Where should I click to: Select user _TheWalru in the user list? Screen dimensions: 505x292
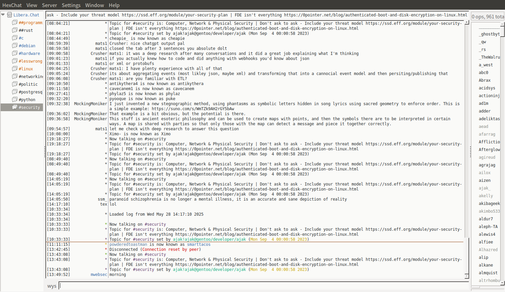pos(489,57)
